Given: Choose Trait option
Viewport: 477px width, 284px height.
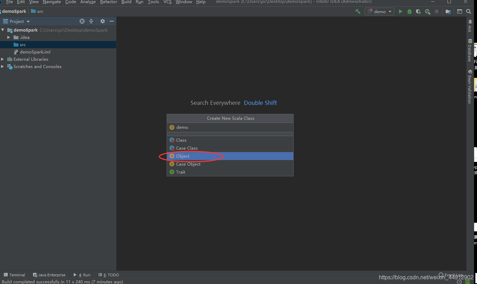Looking at the screenshot, I should [230, 172].
